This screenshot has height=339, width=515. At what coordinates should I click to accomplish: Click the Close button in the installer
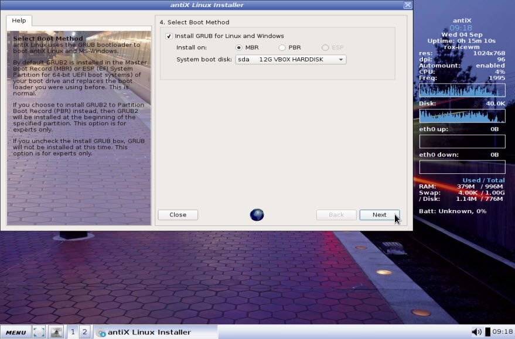[178, 215]
